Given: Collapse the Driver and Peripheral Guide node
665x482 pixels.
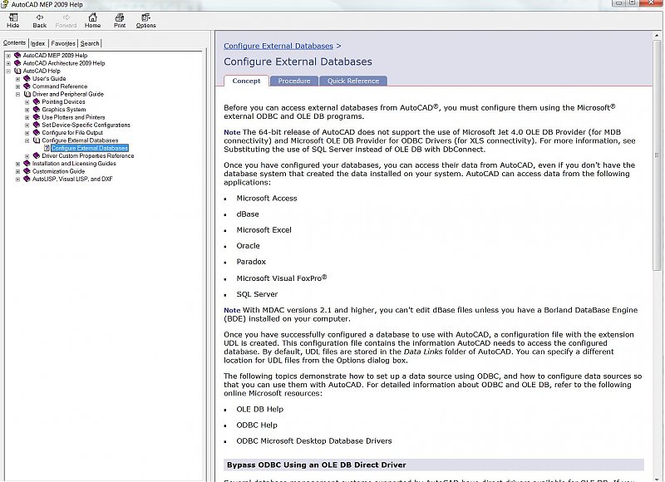Looking at the screenshot, I should tap(17, 94).
